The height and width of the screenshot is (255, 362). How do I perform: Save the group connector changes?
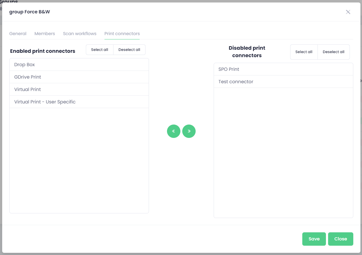click(314, 239)
